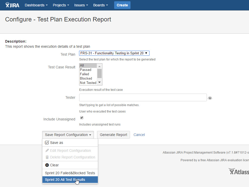The width and height of the screenshot is (249, 187).
Task: Click the Clear minus-circle icon
Action: coord(47,165)
